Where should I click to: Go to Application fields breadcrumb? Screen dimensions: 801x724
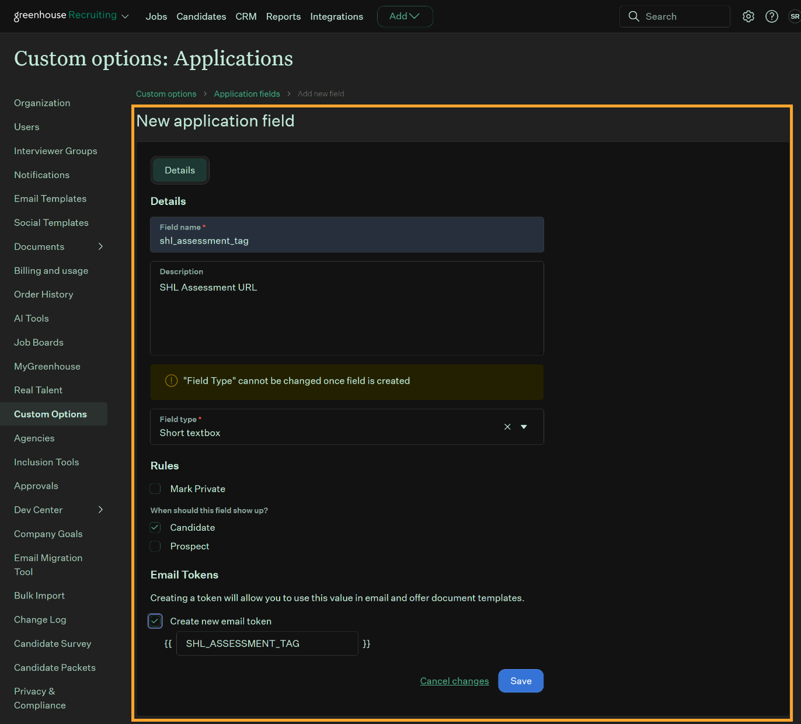click(247, 94)
